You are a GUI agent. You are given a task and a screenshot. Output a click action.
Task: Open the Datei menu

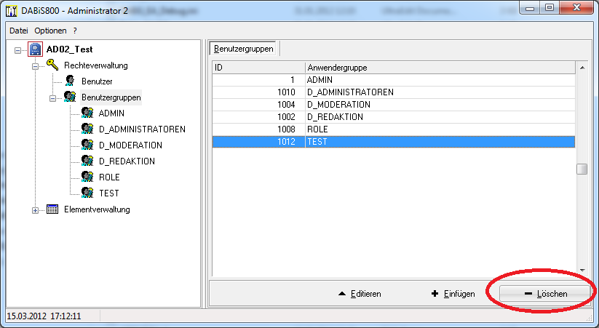coord(18,31)
